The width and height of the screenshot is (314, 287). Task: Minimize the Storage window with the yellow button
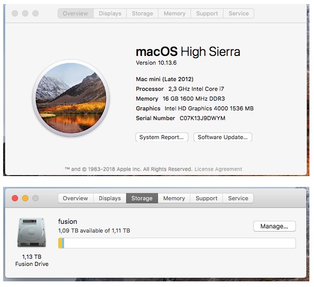tap(25, 198)
